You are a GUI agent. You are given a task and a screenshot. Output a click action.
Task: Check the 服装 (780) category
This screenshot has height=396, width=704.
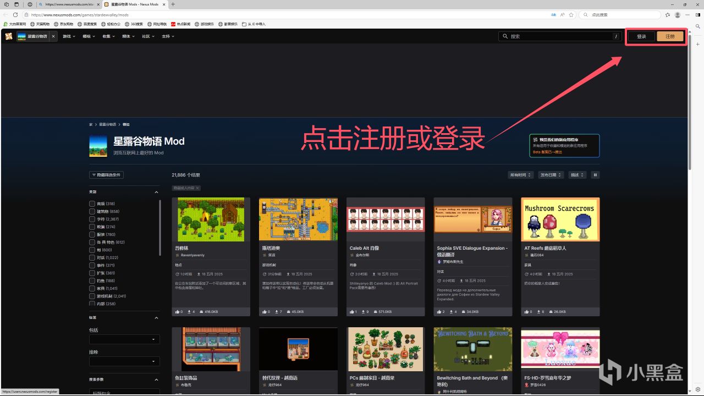pos(92,234)
